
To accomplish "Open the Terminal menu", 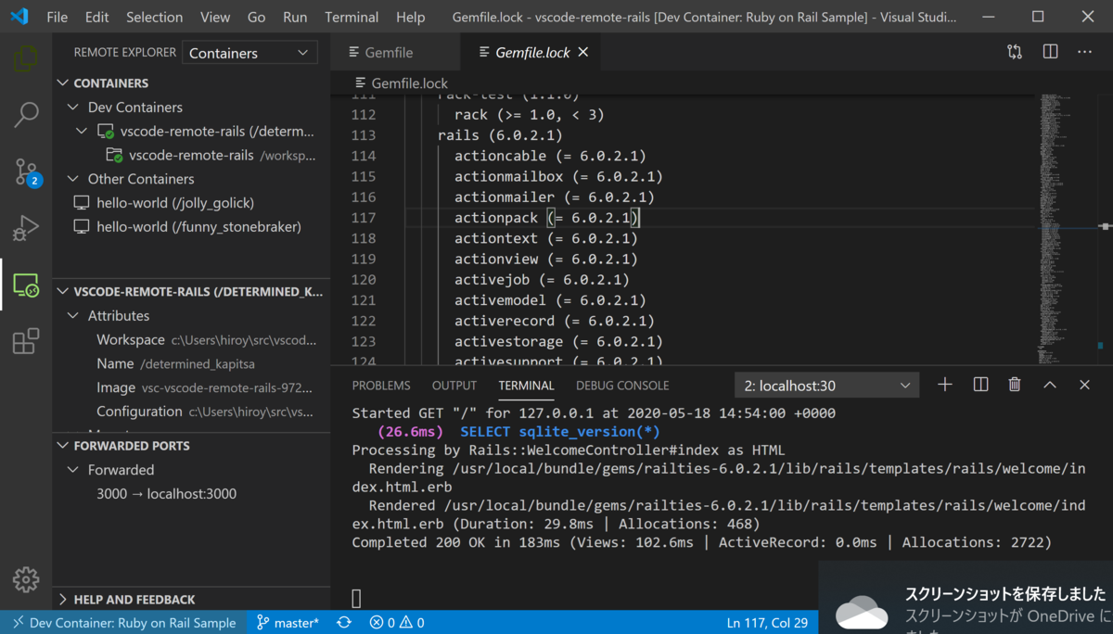I will pos(352,17).
